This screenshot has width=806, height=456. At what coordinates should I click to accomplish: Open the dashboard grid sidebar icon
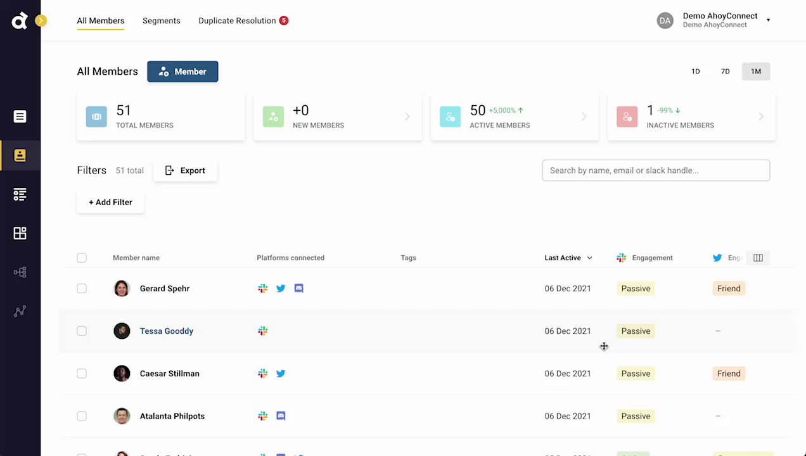(20, 233)
